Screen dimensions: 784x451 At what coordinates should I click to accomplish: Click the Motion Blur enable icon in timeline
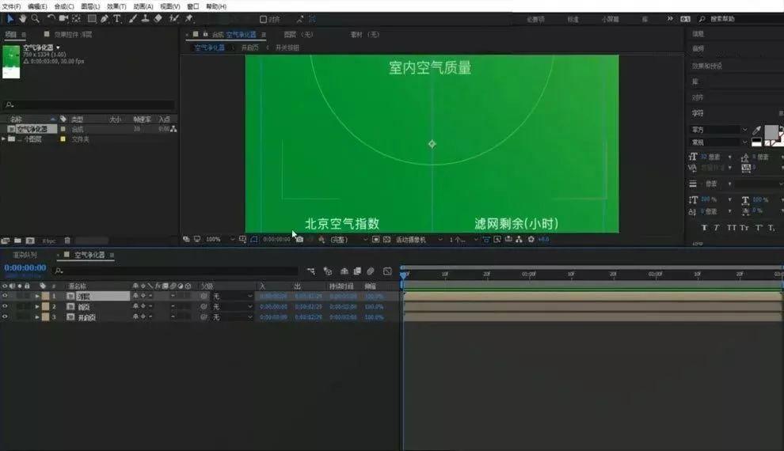point(371,271)
